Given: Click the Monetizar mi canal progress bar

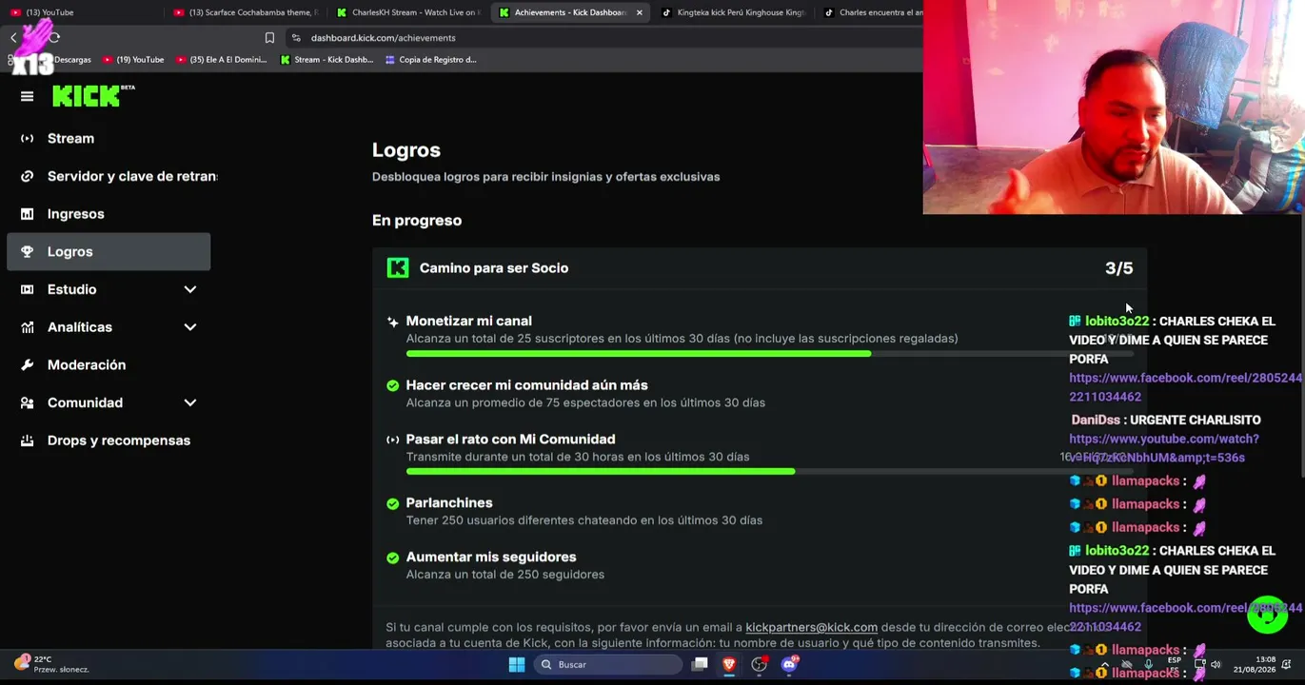Looking at the screenshot, I should pyautogui.click(x=769, y=354).
